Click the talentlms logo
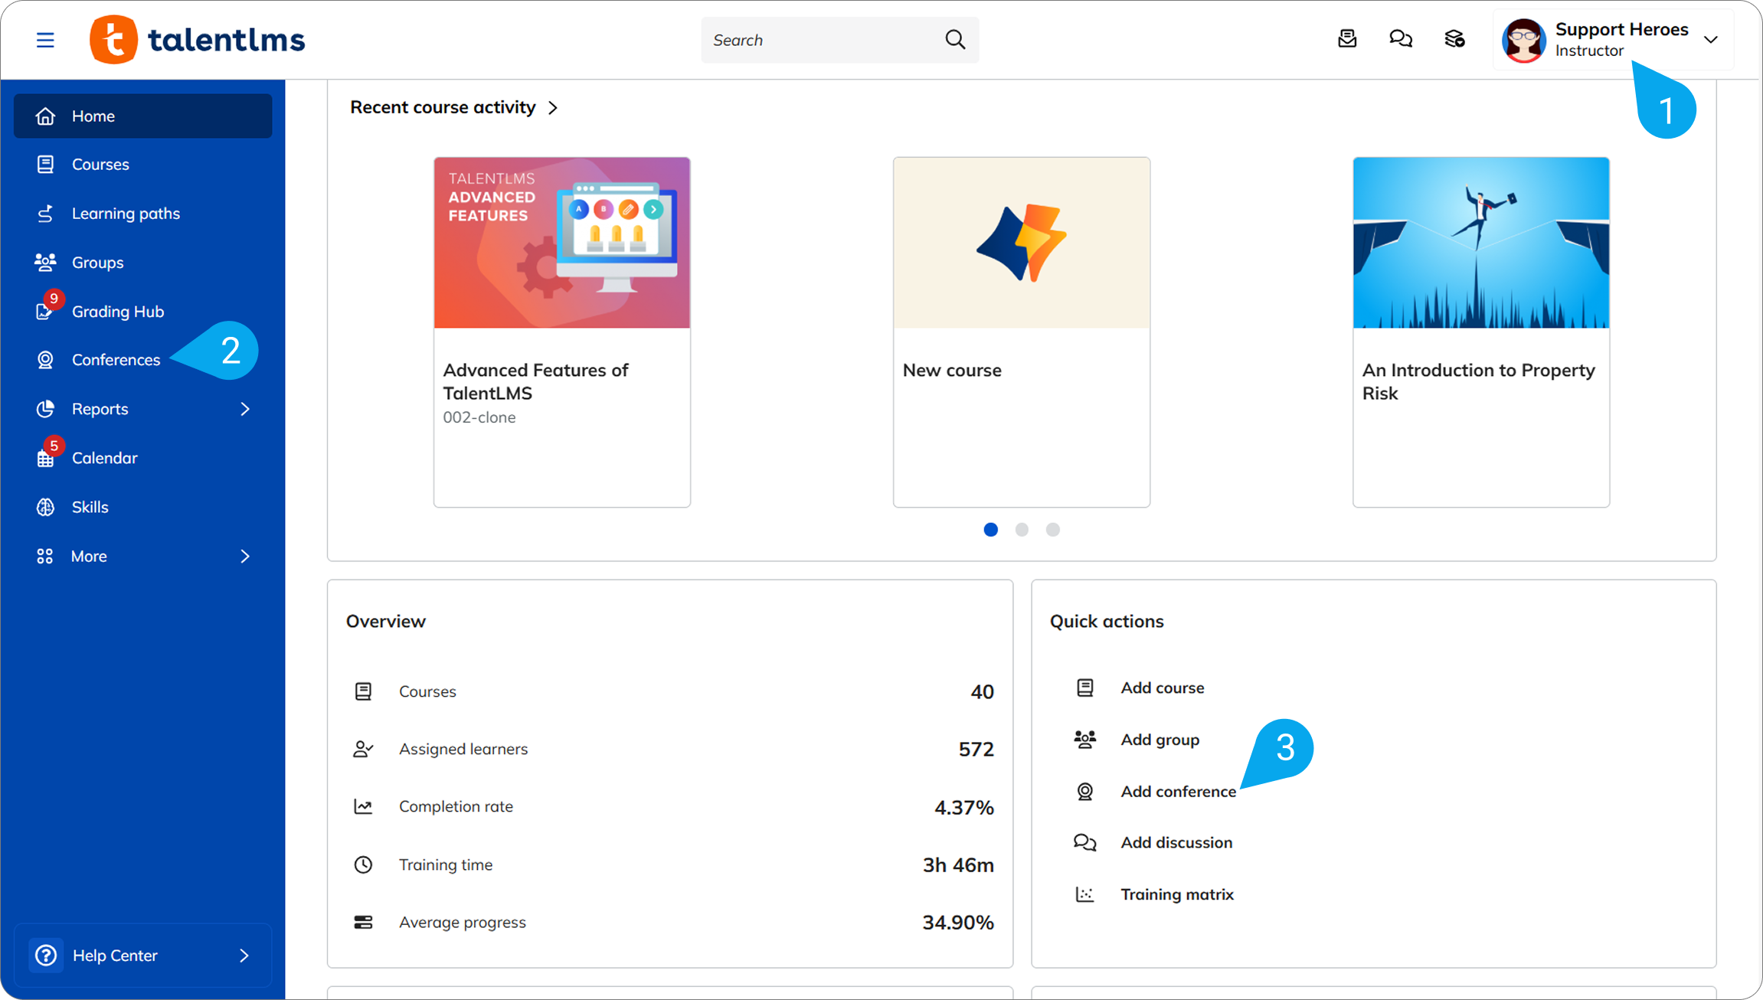The image size is (1763, 1000). coord(198,40)
